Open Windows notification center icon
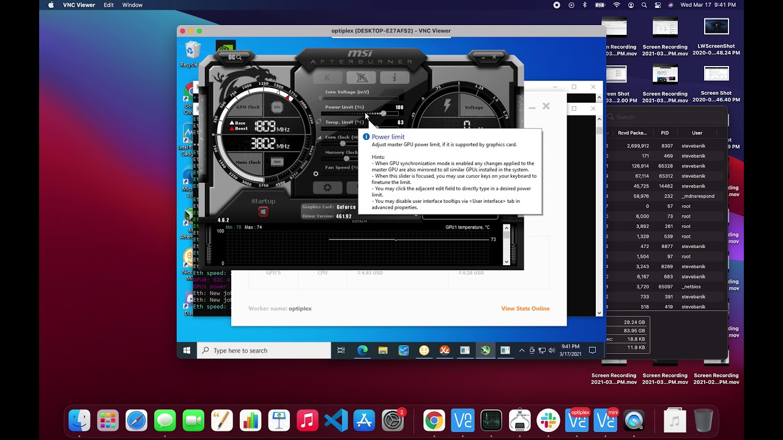 (x=592, y=350)
